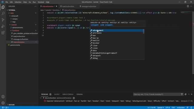Click the VS Code logo icon

[2, 2]
